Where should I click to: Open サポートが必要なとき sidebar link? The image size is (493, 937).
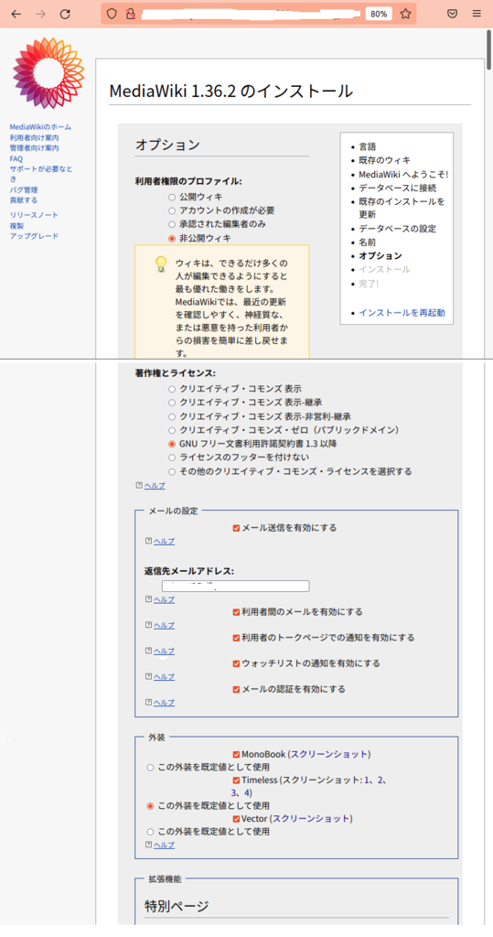pos(40,174)
